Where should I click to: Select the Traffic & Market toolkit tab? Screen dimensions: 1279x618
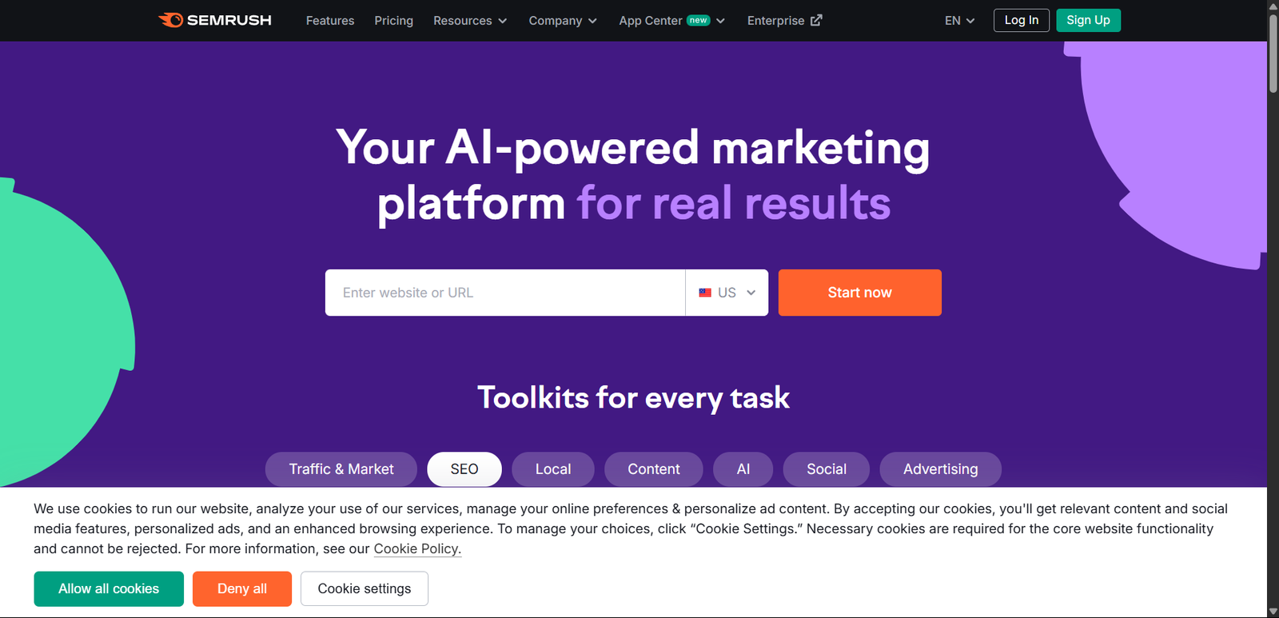[341, 469]
